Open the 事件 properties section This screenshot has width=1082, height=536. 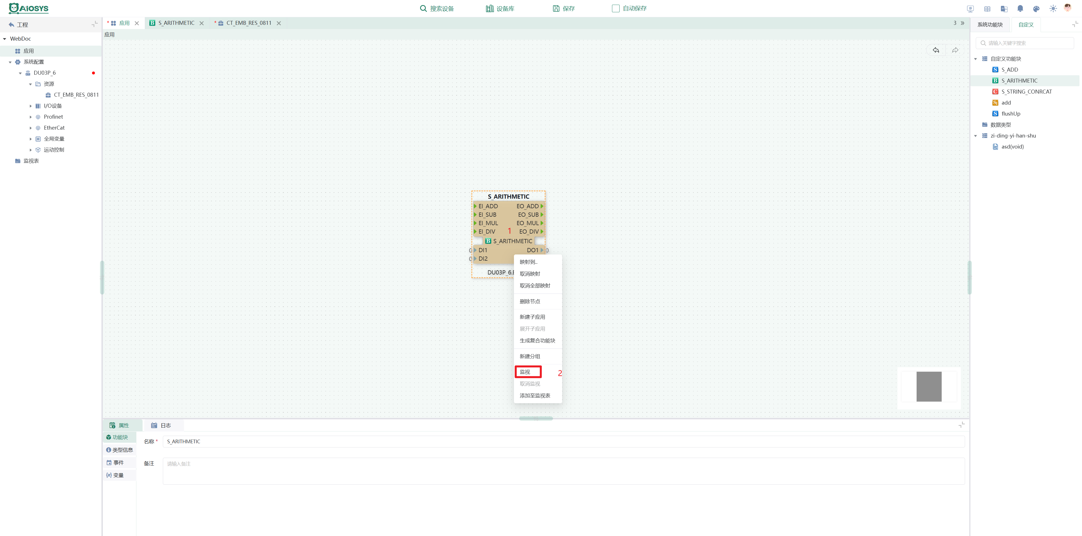tap(119, 462)
